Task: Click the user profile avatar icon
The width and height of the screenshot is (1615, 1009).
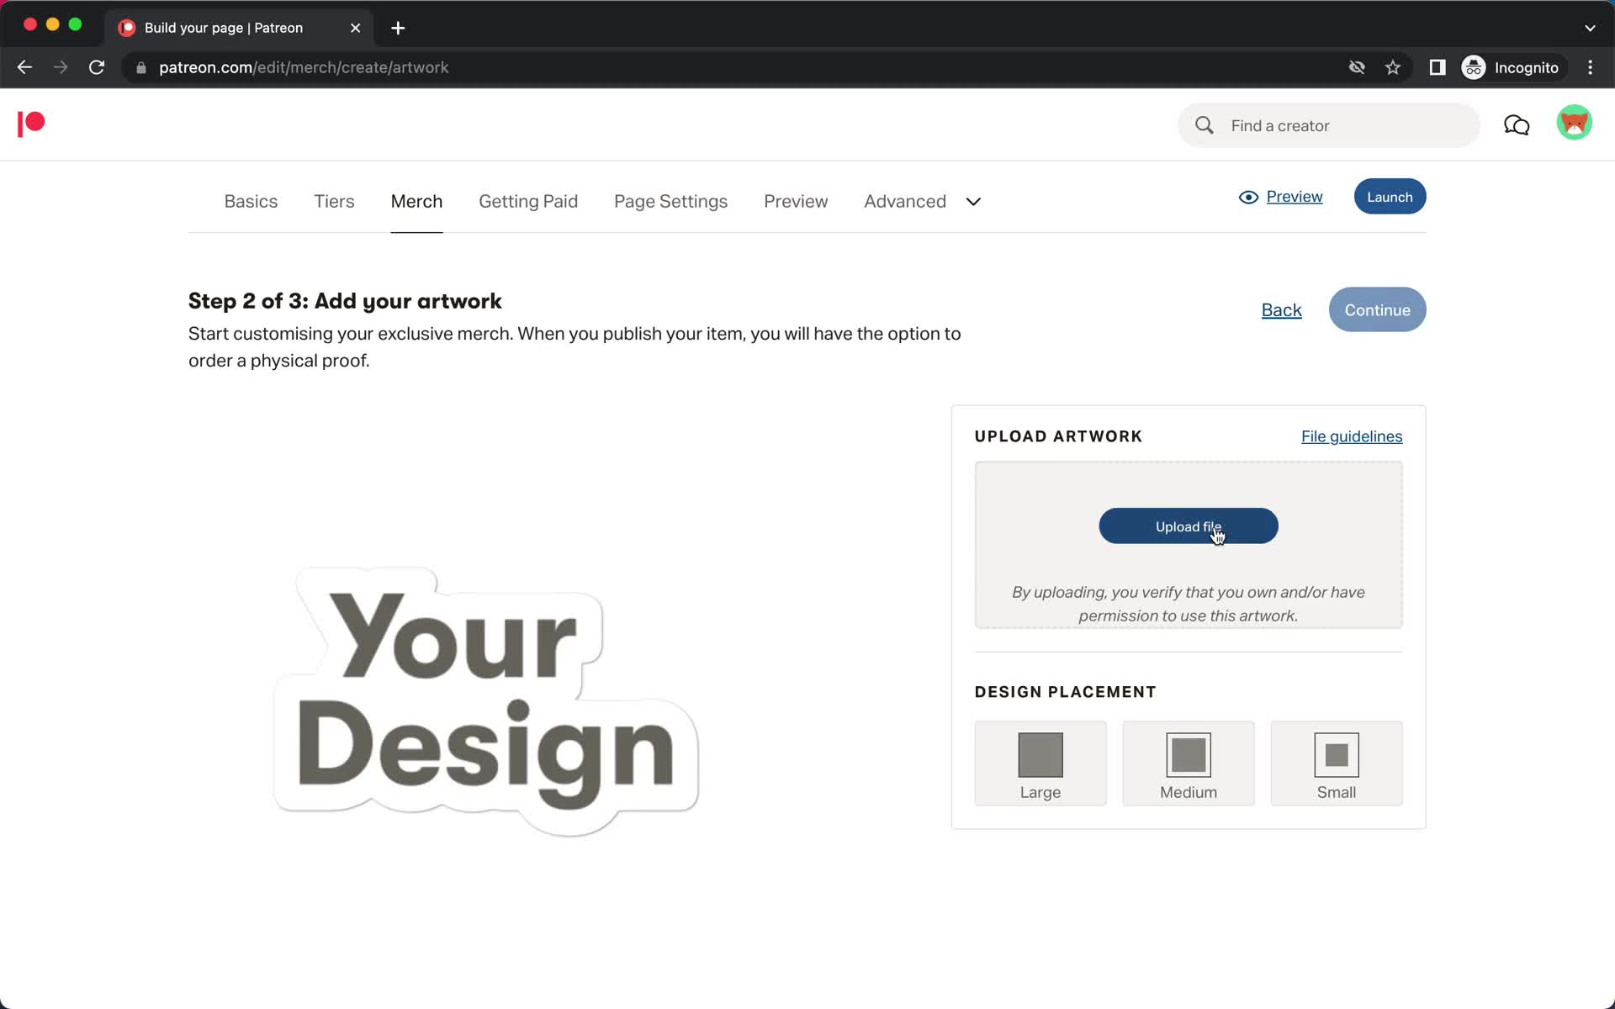Action: point(1575,124)
